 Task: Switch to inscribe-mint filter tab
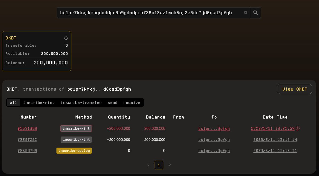tap(39, 102)
